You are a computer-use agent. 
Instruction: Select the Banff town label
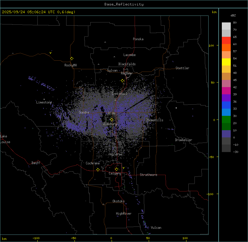(x=36, y=163)
